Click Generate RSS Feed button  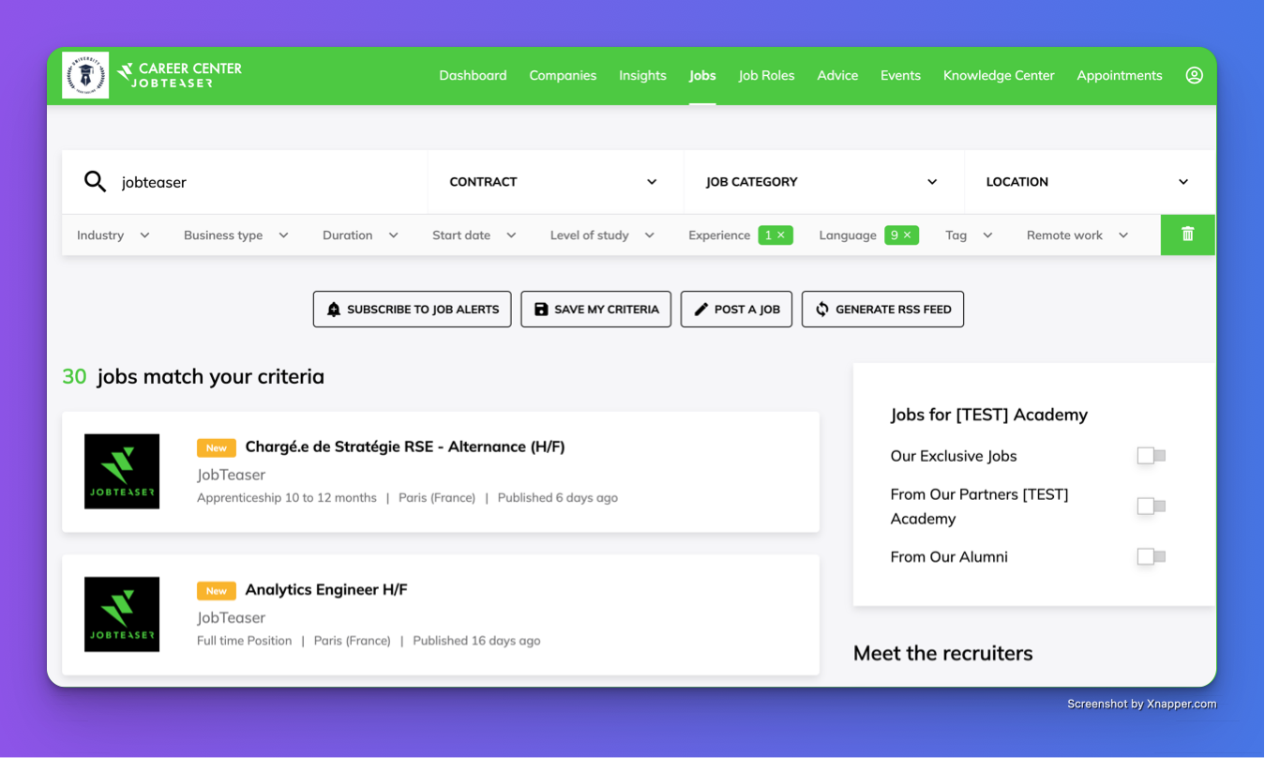tap(883, 309)
